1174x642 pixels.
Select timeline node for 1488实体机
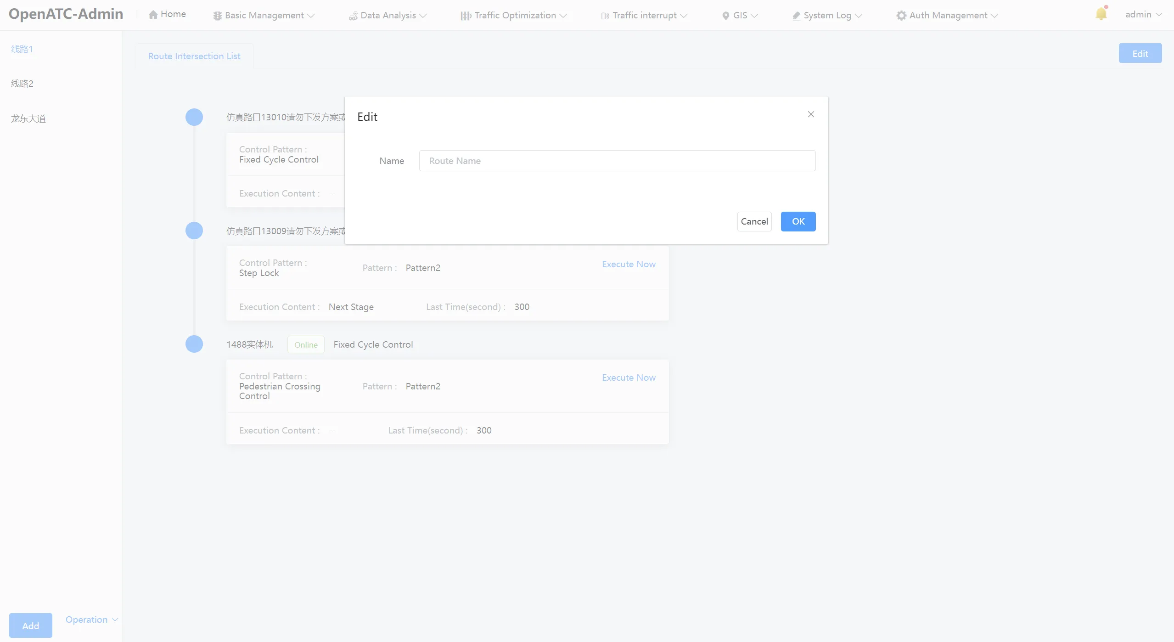(x=194, y=344)
